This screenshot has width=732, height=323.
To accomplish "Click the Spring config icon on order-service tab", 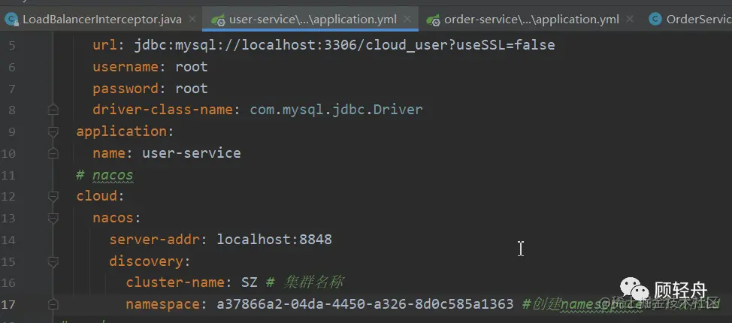I will coord(433,20).
